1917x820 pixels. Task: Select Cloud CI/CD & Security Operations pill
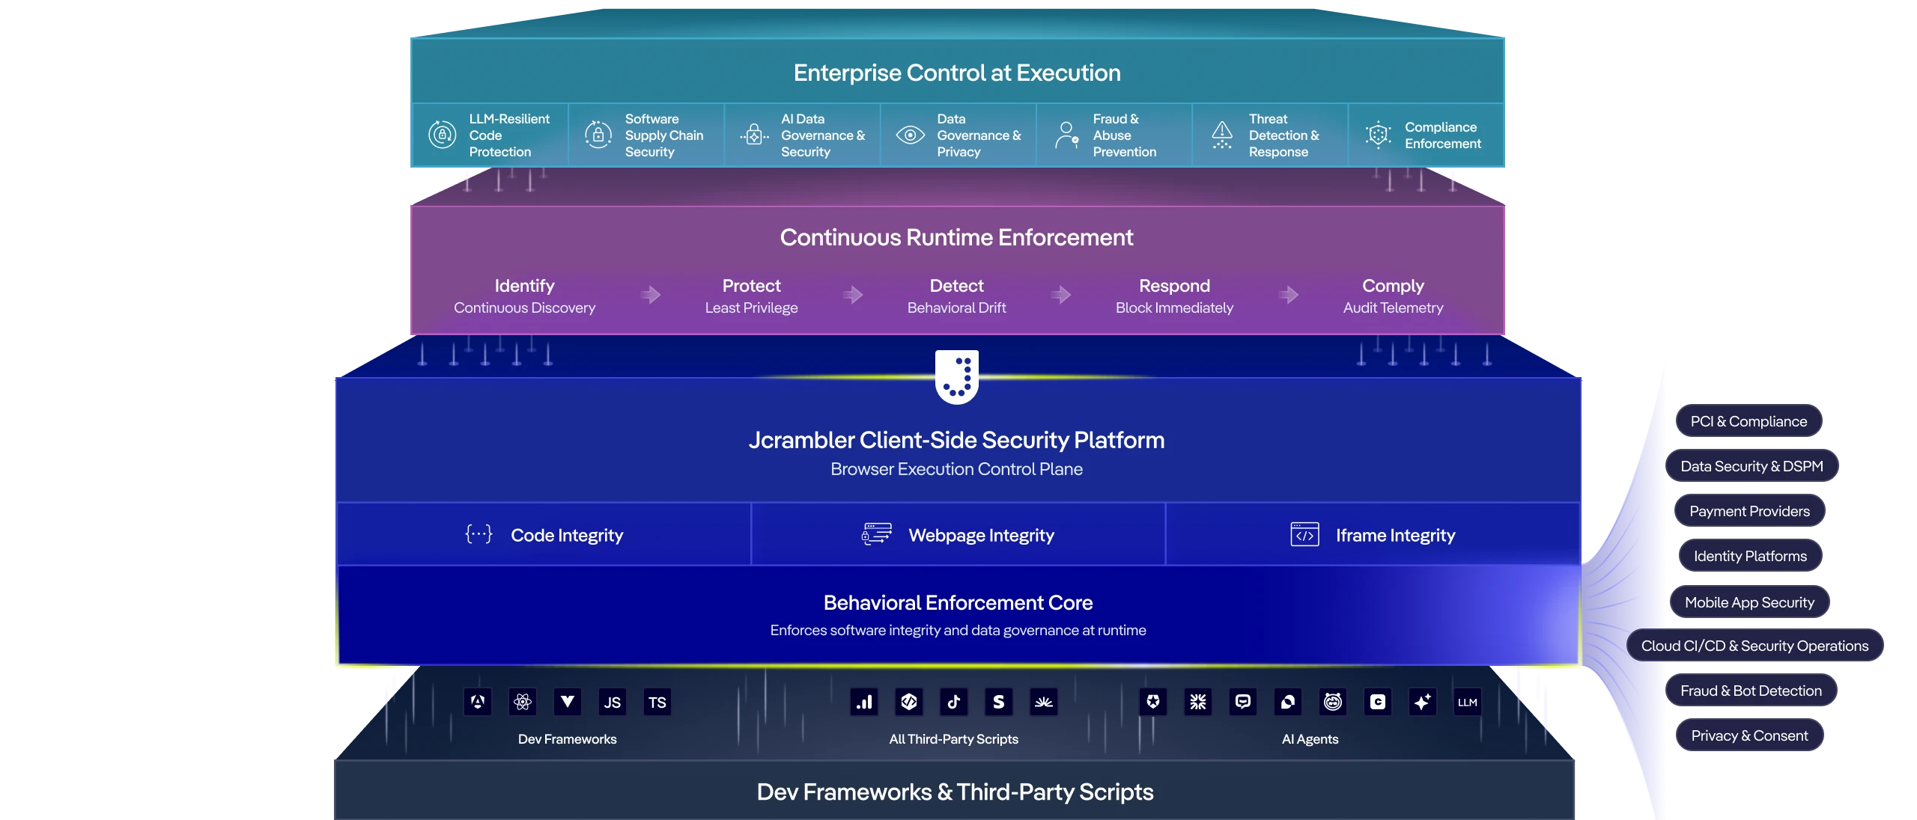click(x=1755, y=646)
